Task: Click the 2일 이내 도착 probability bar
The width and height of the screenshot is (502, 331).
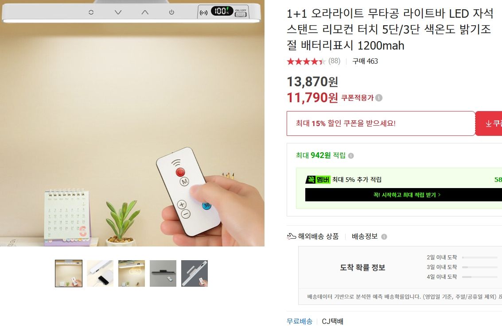Action: point(479,258)
